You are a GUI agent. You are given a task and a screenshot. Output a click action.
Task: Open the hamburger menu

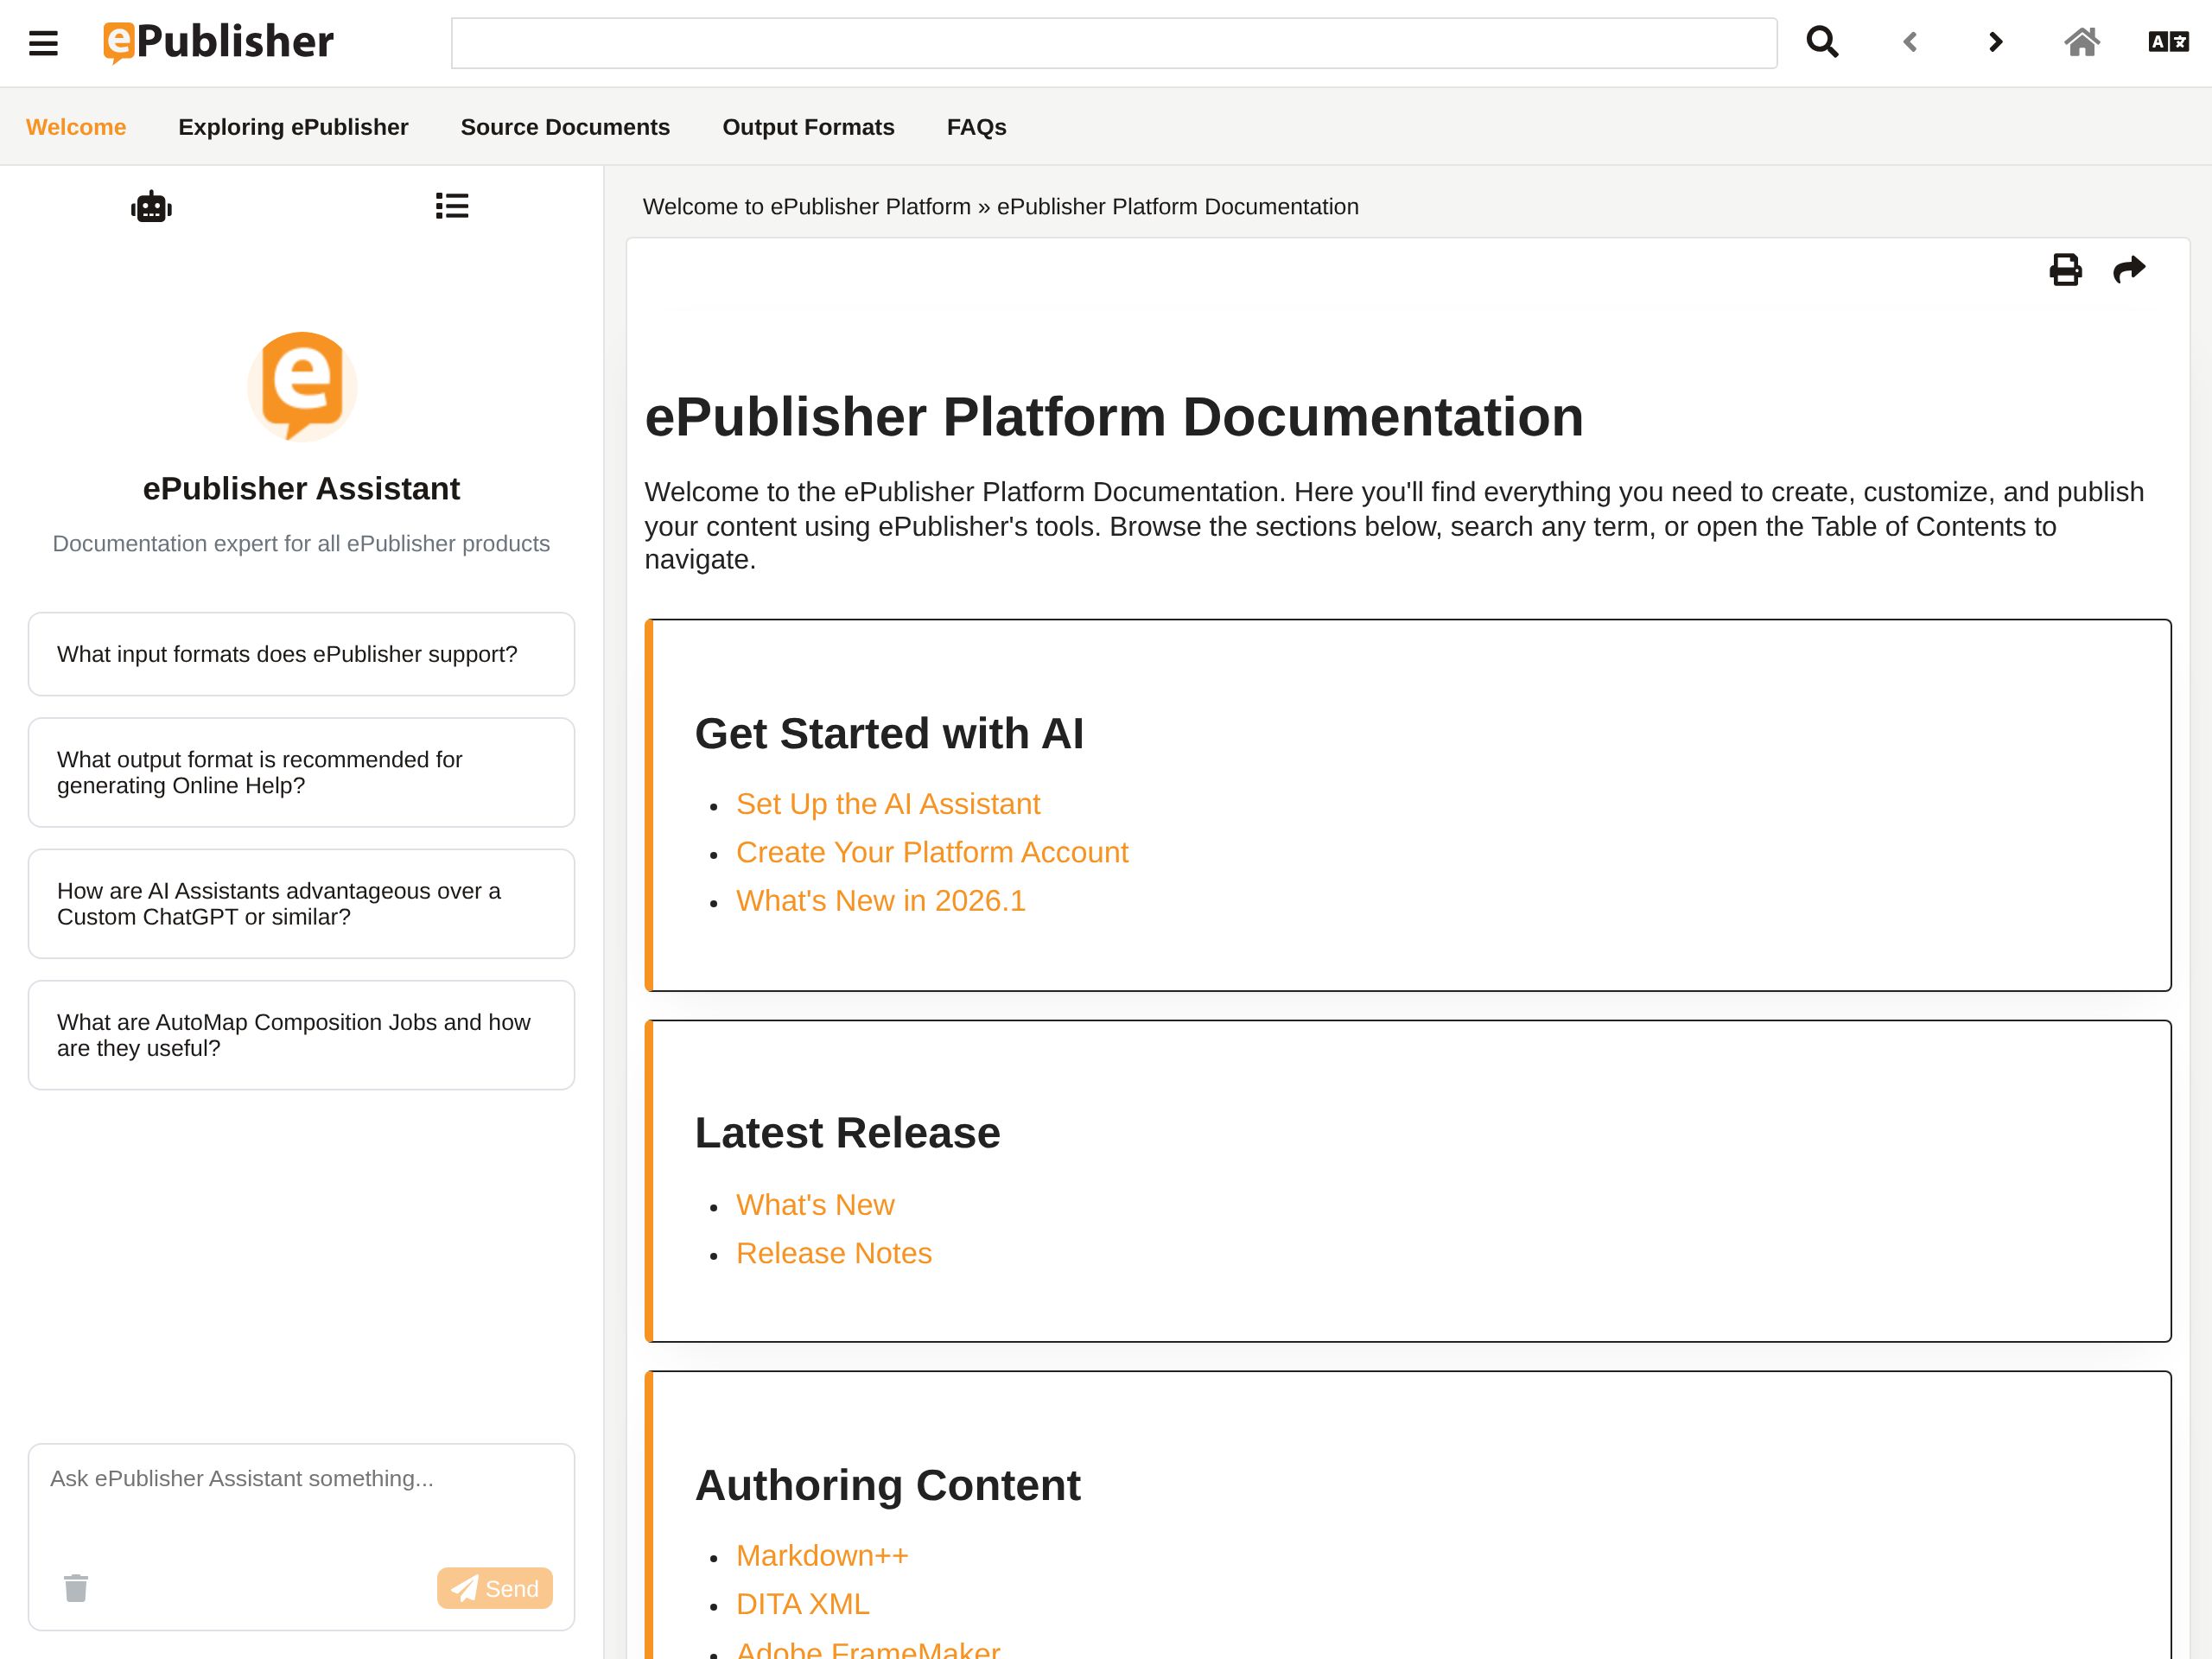(43, 43)
